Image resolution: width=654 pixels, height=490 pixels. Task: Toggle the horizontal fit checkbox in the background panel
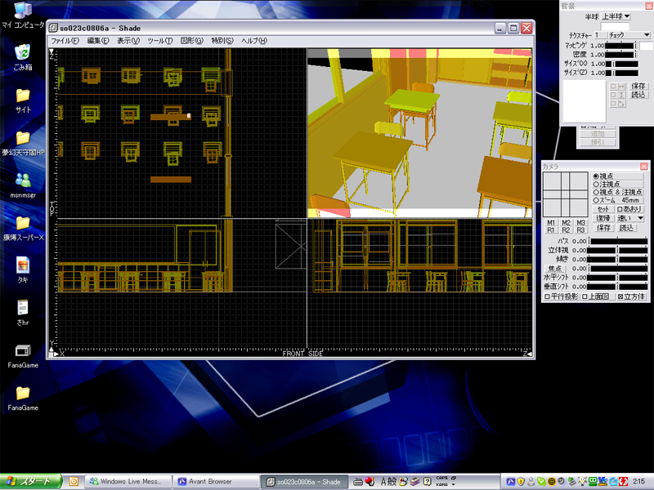click(618, 87)
